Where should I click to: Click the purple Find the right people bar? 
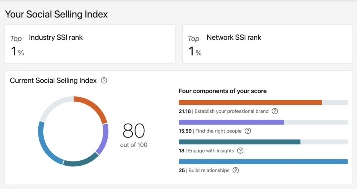[x=231, y=122]
